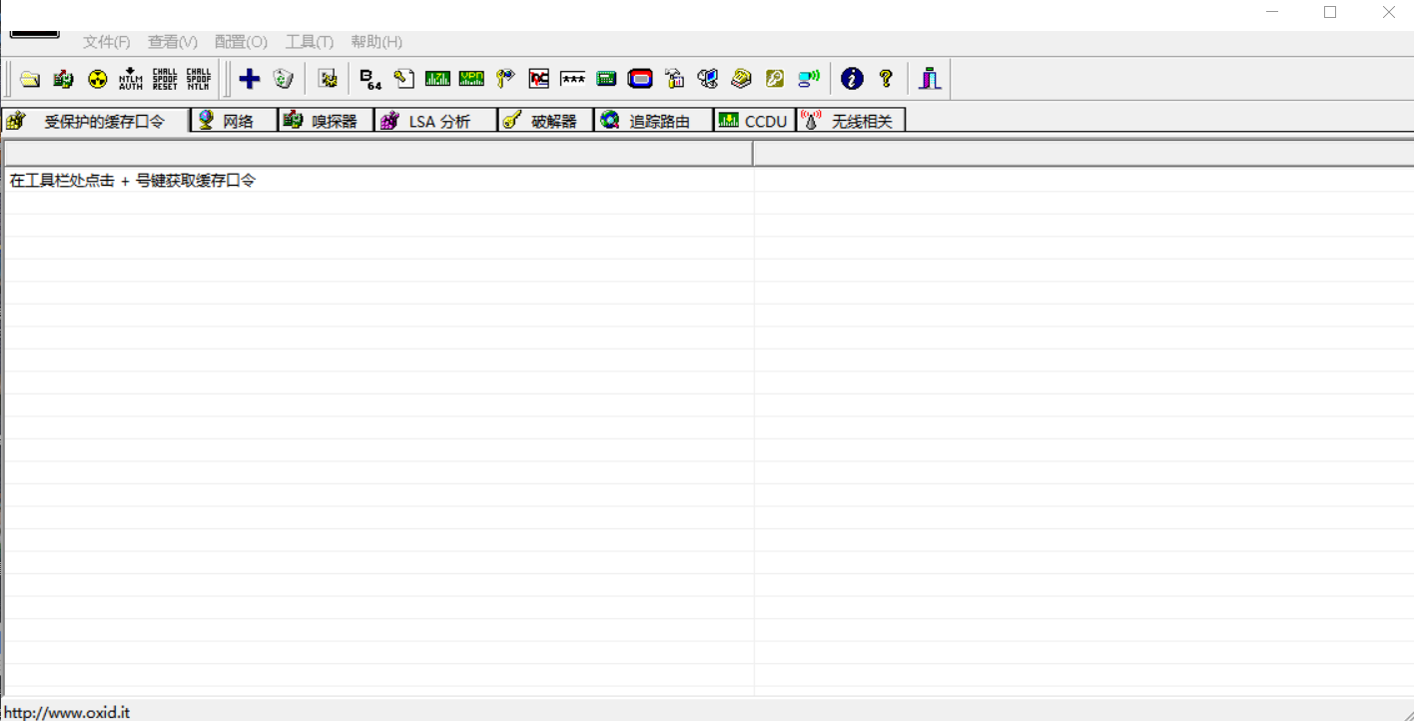
Task: Click the blue computer monitor icon
Action: click(x=708, y=79)
